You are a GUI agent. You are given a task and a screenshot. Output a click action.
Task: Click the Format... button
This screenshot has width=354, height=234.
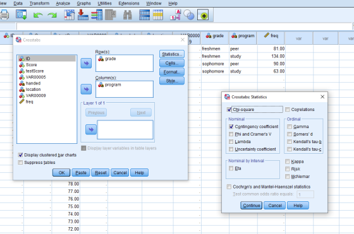(x=172, y=72)
